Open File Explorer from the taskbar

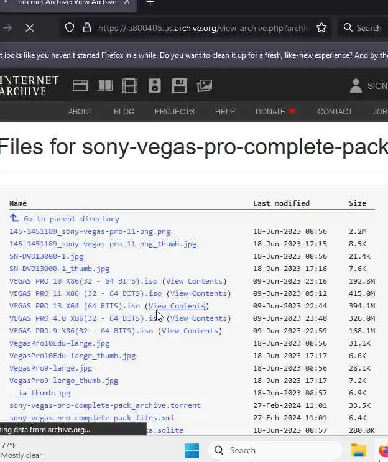(x=359, y=450)
